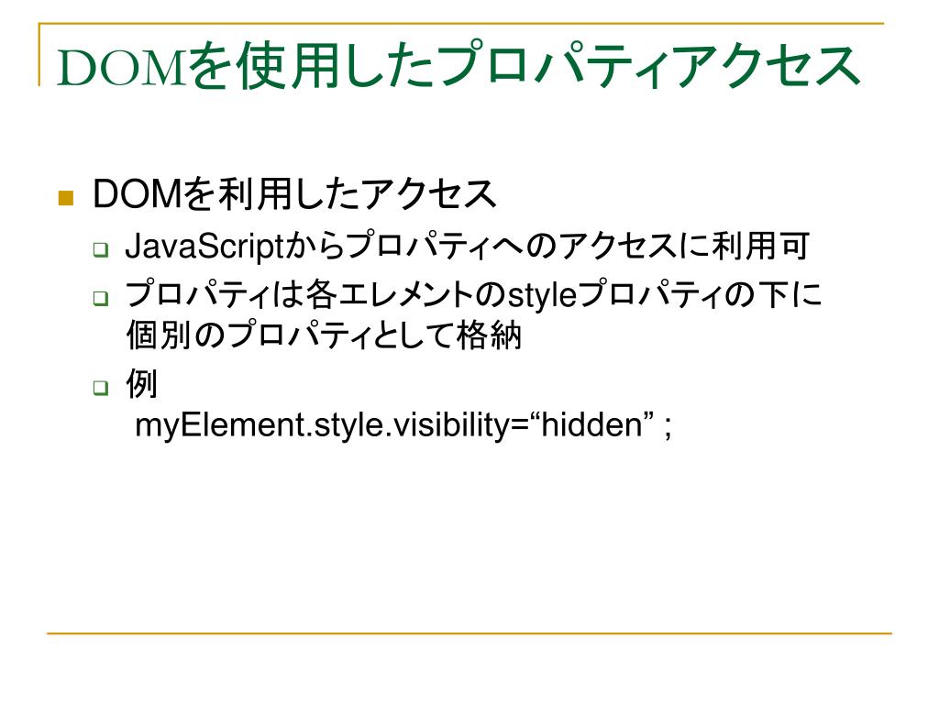This screenshot has height=704, width=939.
Task: Click the golden border line above the title
Action: tap(461, 24)
